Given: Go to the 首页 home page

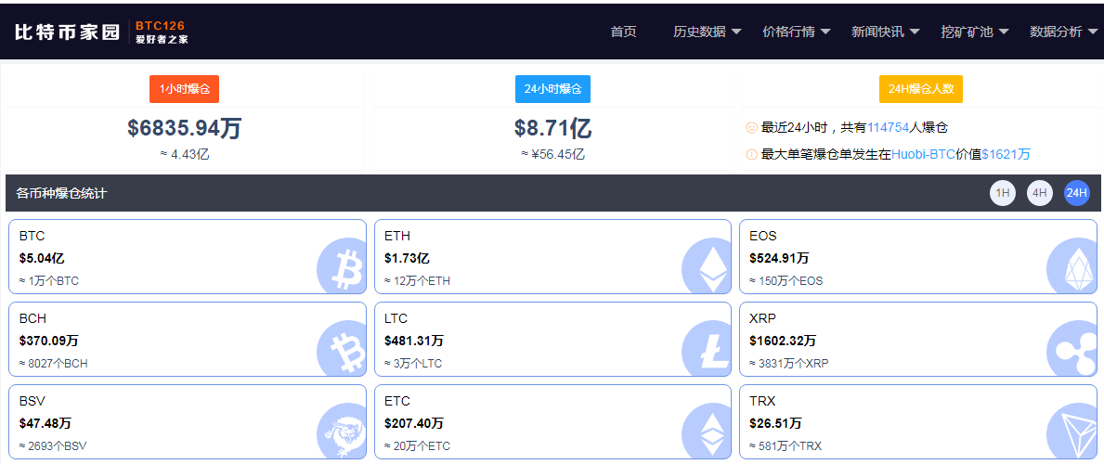Looking at the screenshot, I should [x=623, y=32].
